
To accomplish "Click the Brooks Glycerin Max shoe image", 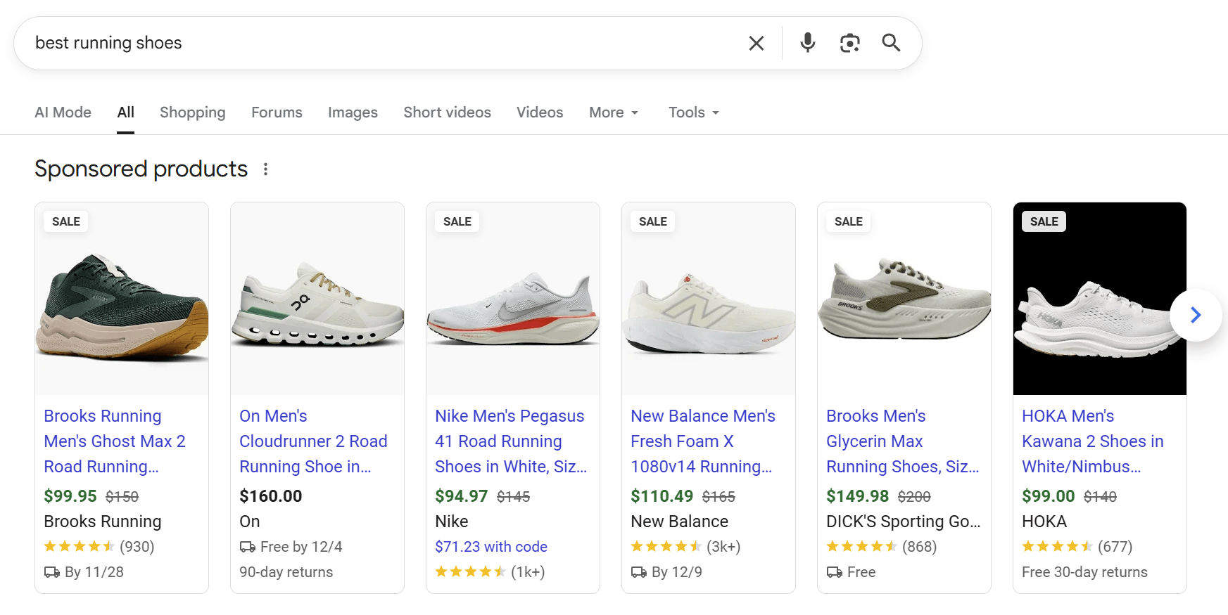I will (904, 299).
